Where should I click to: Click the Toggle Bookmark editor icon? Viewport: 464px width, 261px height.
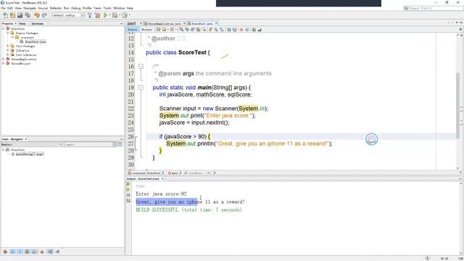click(x=222, y=30)
